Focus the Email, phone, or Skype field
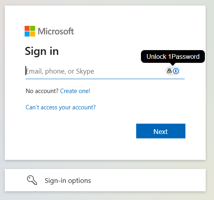Screen dimensions: 214x200 96,71
